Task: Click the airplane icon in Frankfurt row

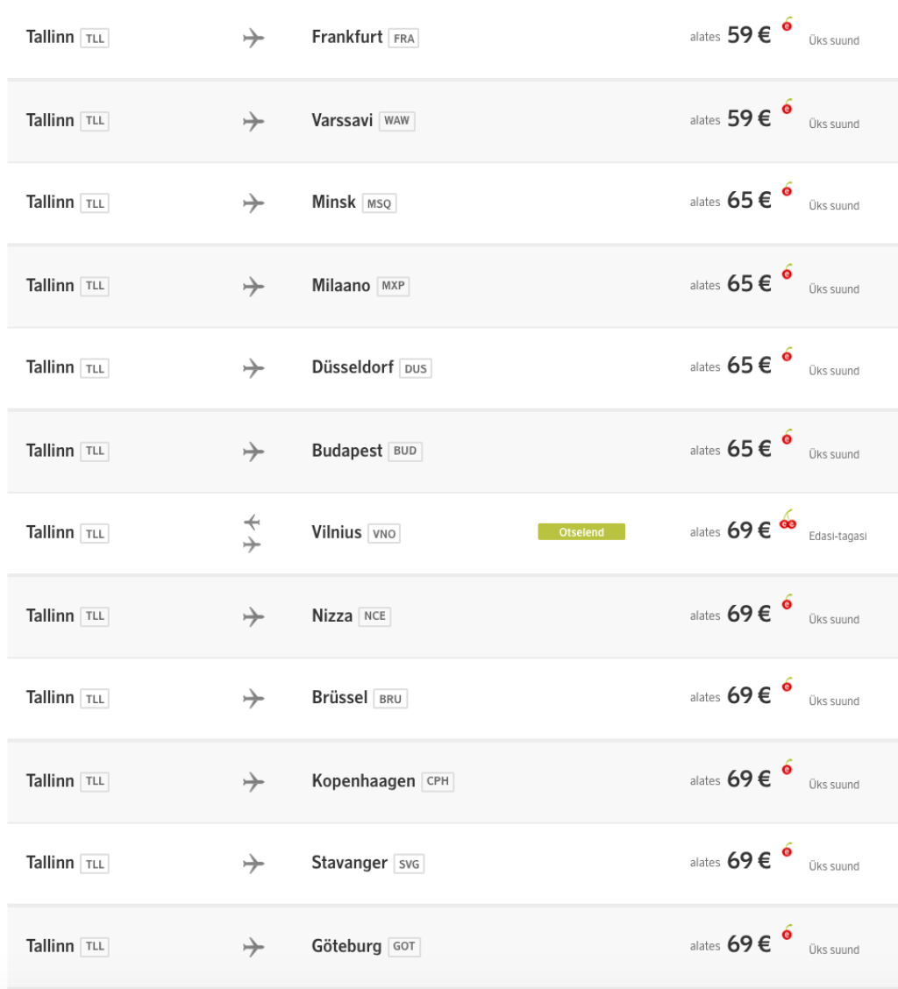Action: click(253, 39)
